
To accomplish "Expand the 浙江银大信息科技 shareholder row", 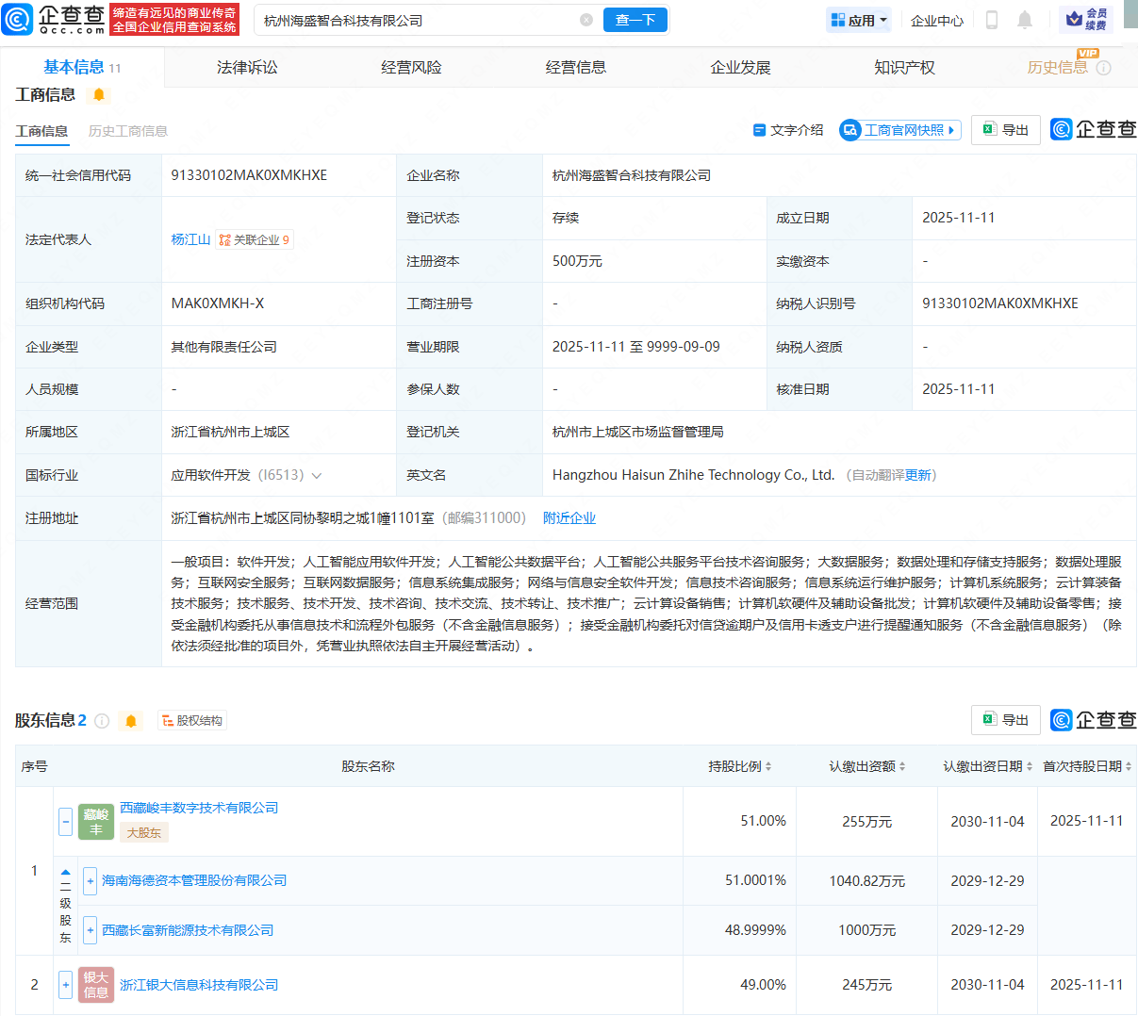I will 65,985.
